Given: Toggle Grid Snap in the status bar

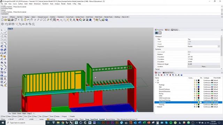Looking at the screenshot, I should coord(70,119).
